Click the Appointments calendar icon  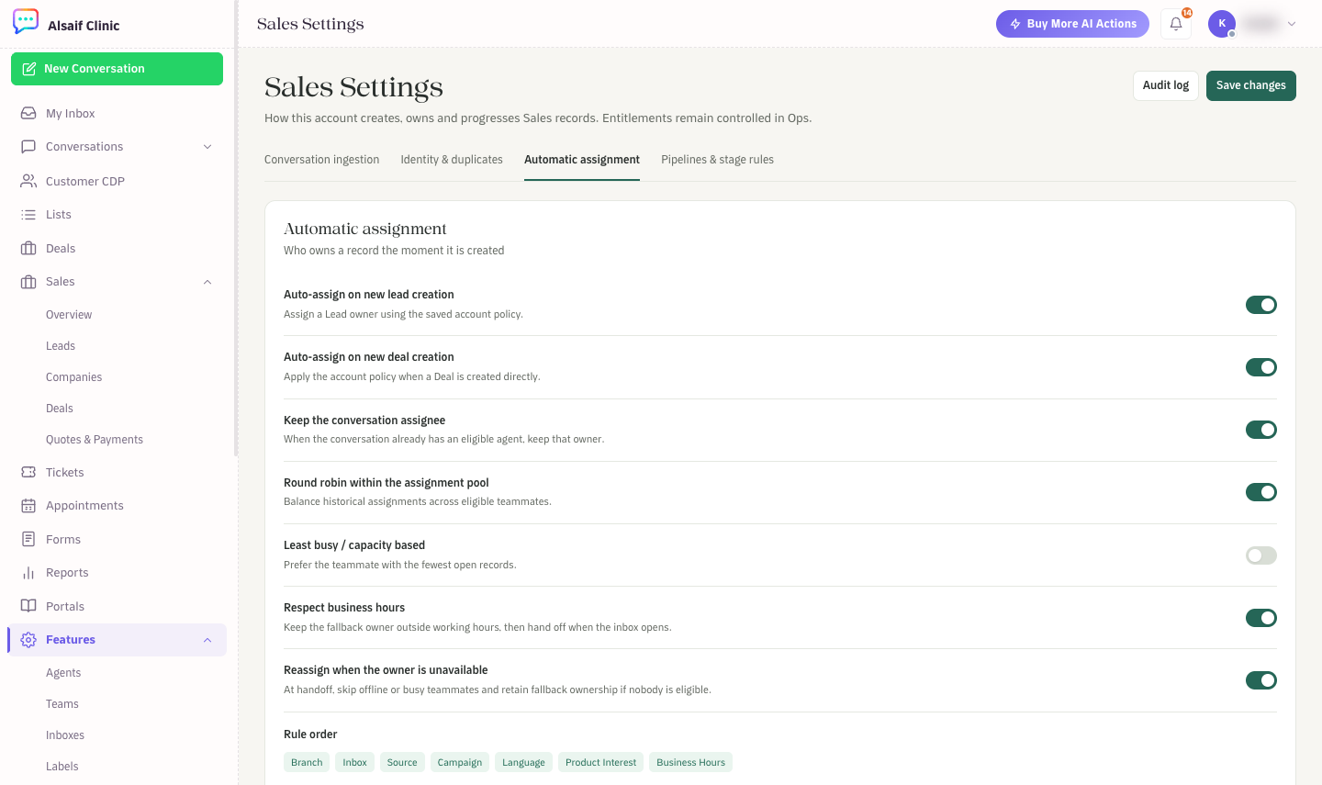(28, 505)
